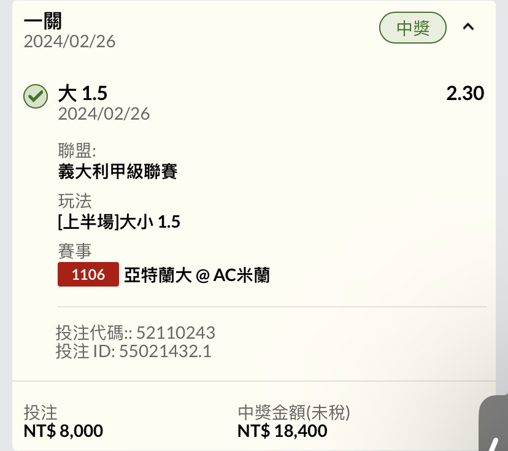Image resolution: width=508 pixels, height=451 pixels.
Task: Click the 玩法 label
Action: (x=74, y=201)
